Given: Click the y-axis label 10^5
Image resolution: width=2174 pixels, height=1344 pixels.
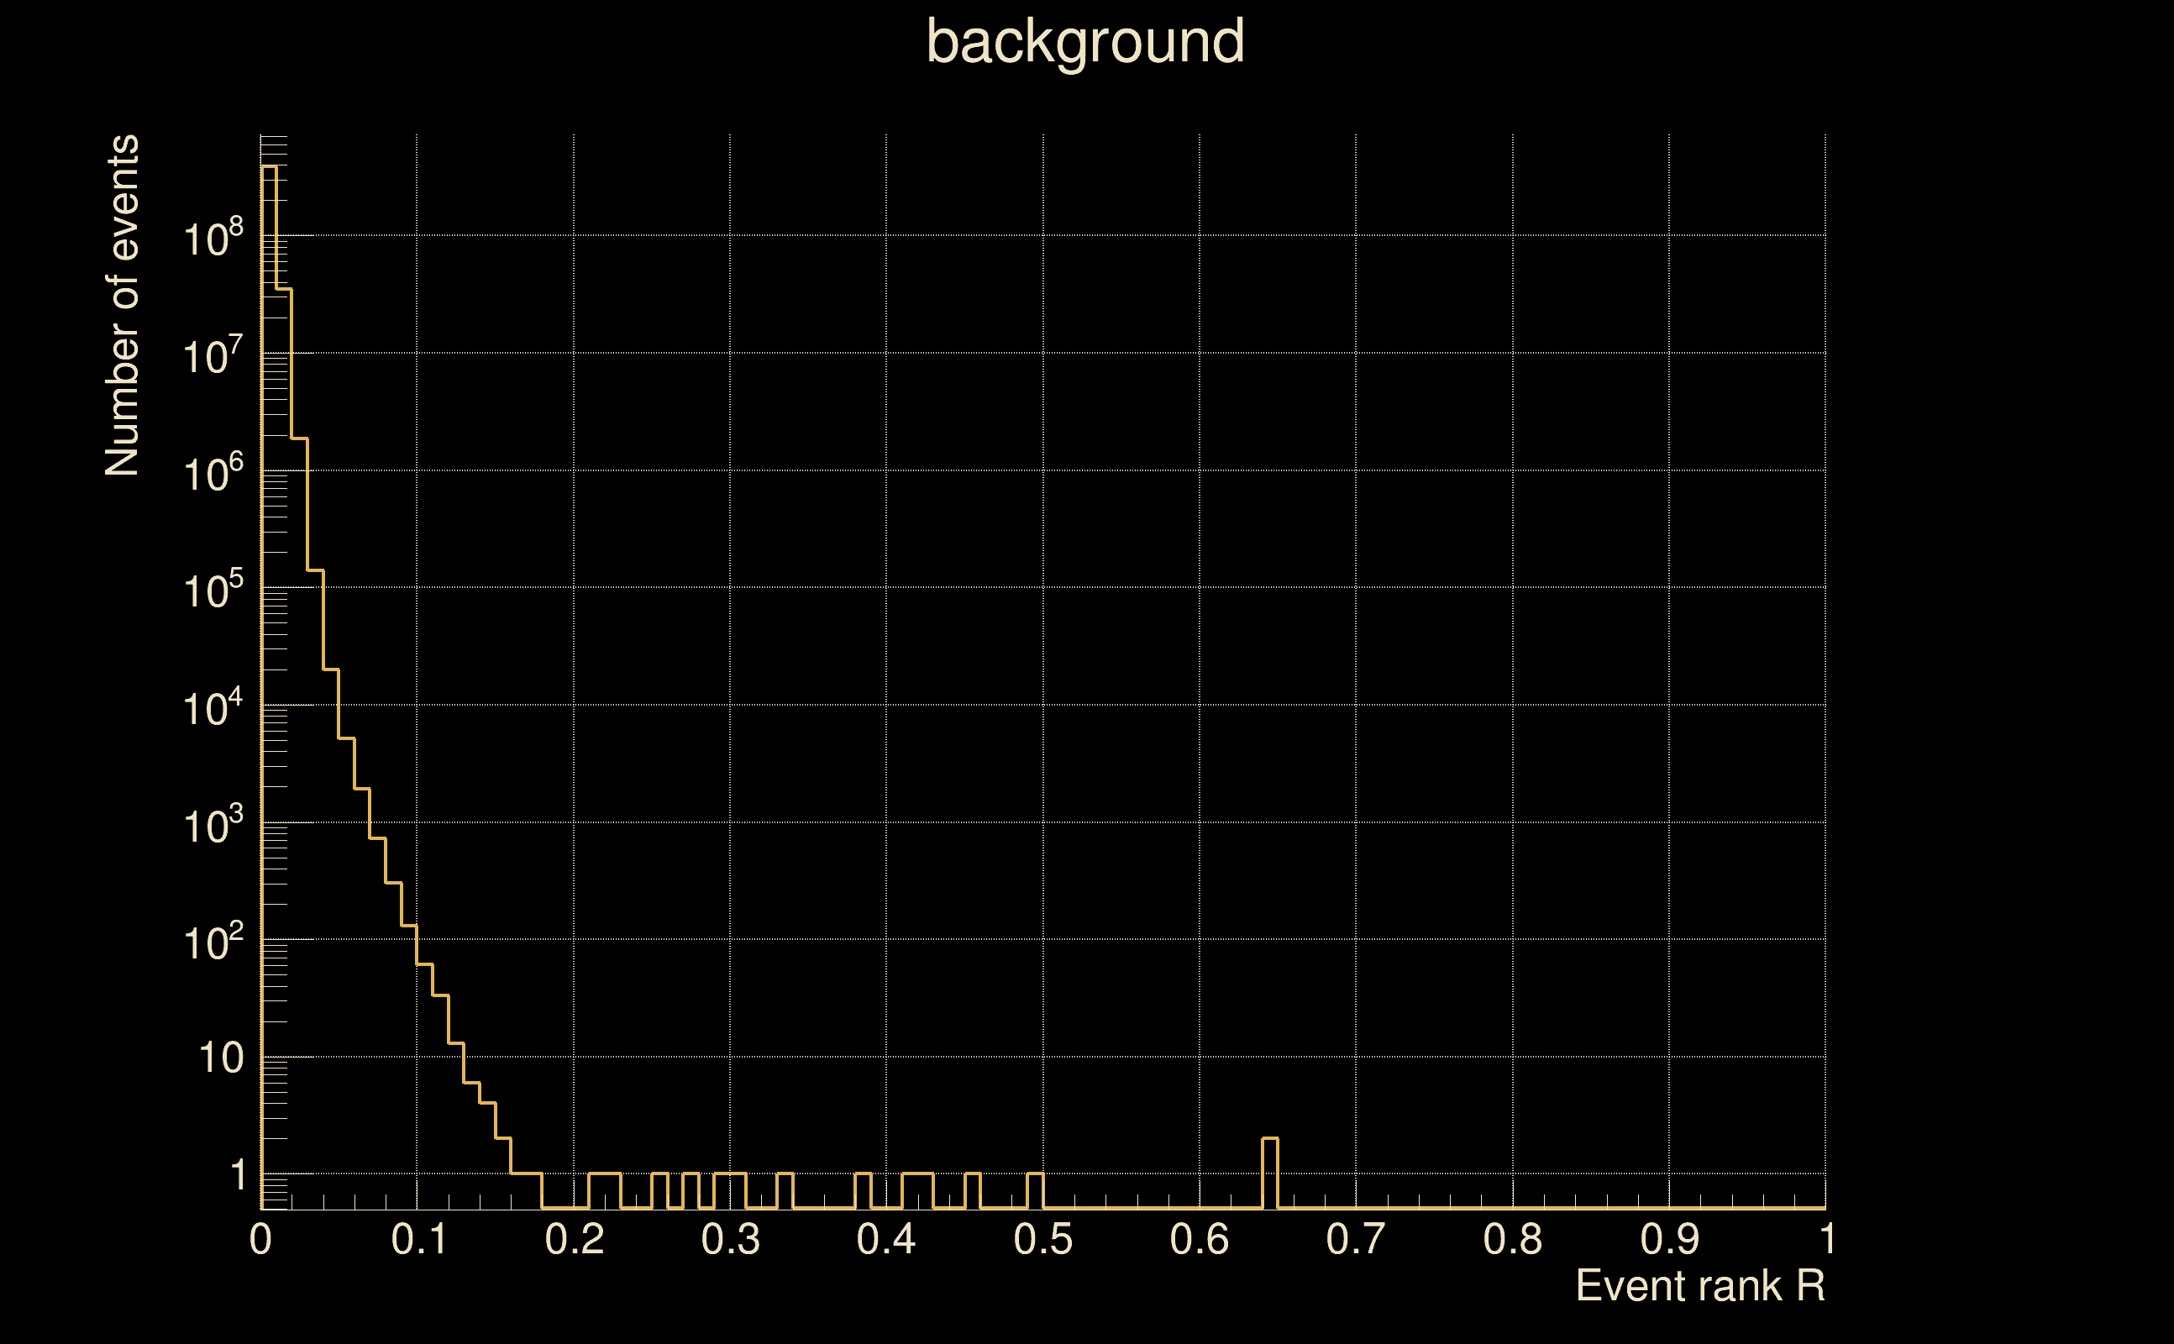Looking at the screenshot, I should (213, 591).
